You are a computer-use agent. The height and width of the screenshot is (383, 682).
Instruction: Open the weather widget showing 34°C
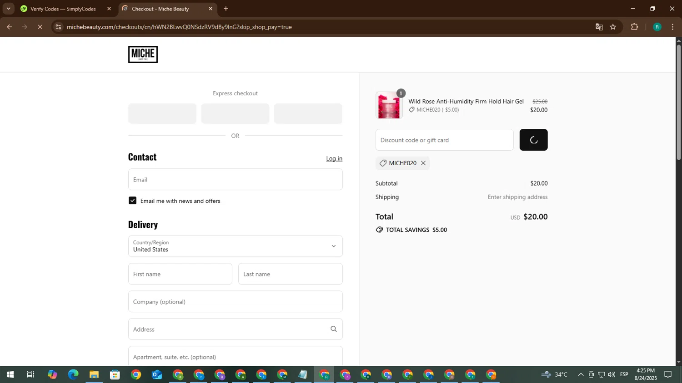click(x=555, y=374)
